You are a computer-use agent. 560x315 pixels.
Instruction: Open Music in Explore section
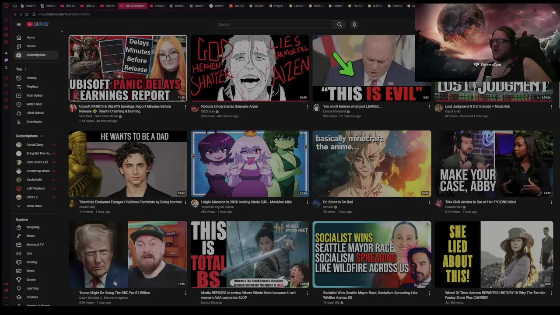coord(36,236)
